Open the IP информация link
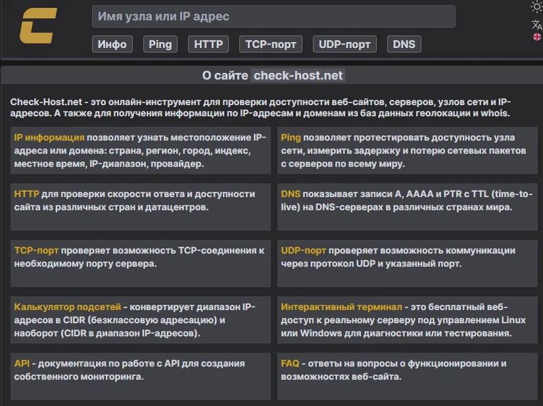This screenshot has height=406, width=543. pyautogui.click(x=49, y=137)
